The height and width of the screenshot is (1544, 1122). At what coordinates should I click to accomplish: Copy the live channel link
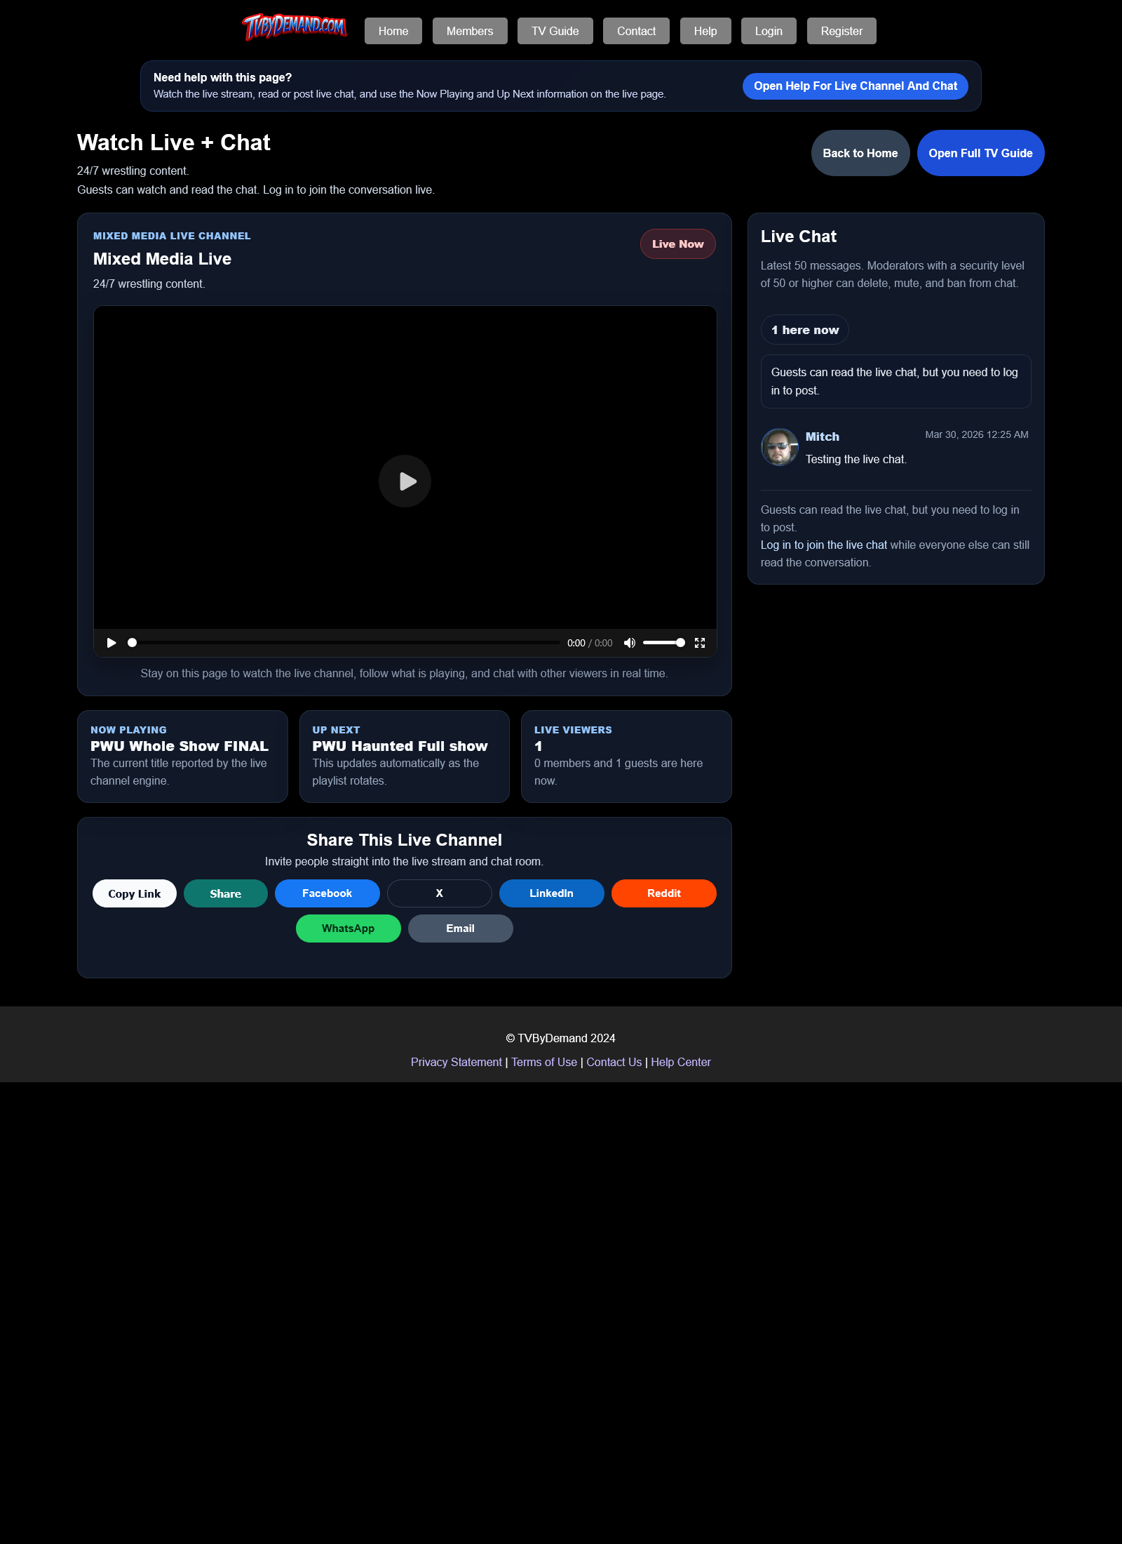tap(134, 893)
